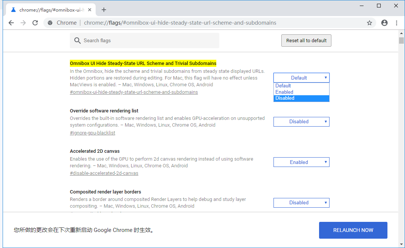Click the Reset all to default button
Viewport: 405px width, 248px height.
pos(306,41)
